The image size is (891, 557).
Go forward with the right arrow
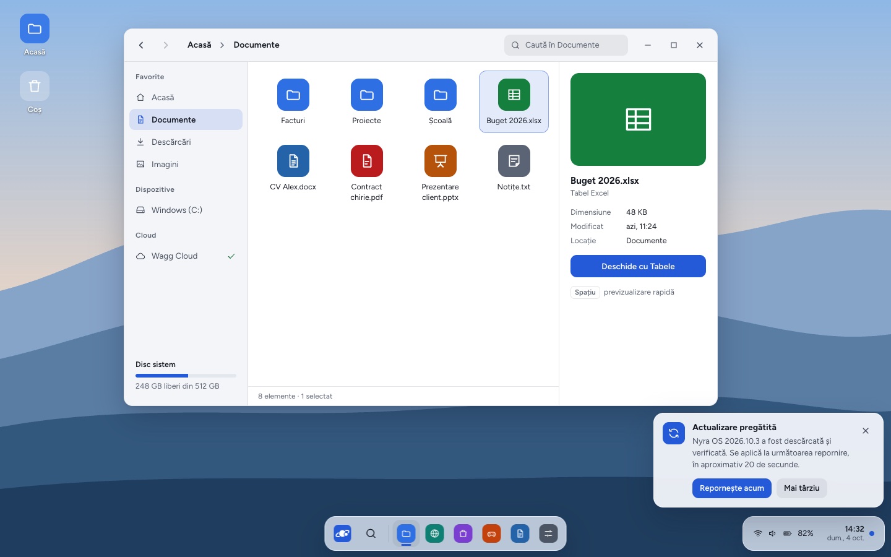[x=165, y=45]
